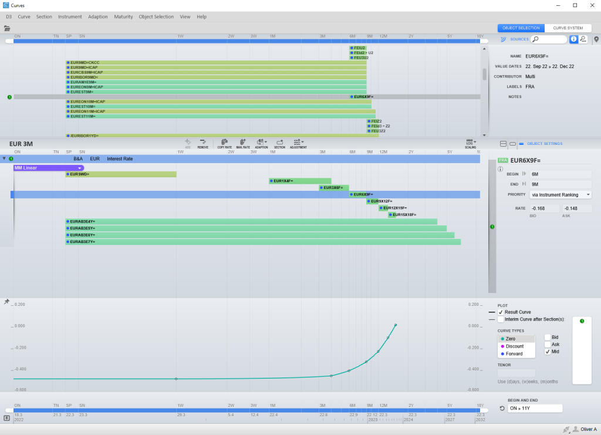Click the Begin and End input field
Image resolution: width=601 pixels, height=435 pixels.
pyautogui.click(x=535, y=409)
